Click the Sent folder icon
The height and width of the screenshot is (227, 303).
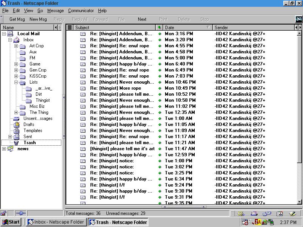[x=16, y=137]
